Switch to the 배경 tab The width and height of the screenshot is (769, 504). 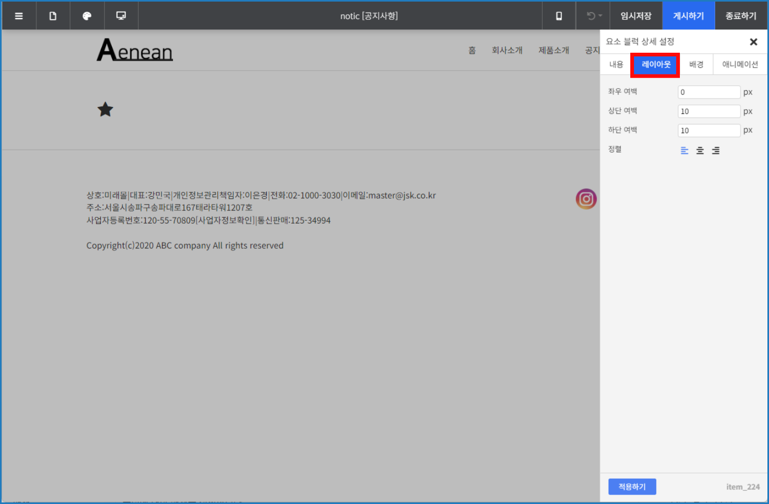696,64
